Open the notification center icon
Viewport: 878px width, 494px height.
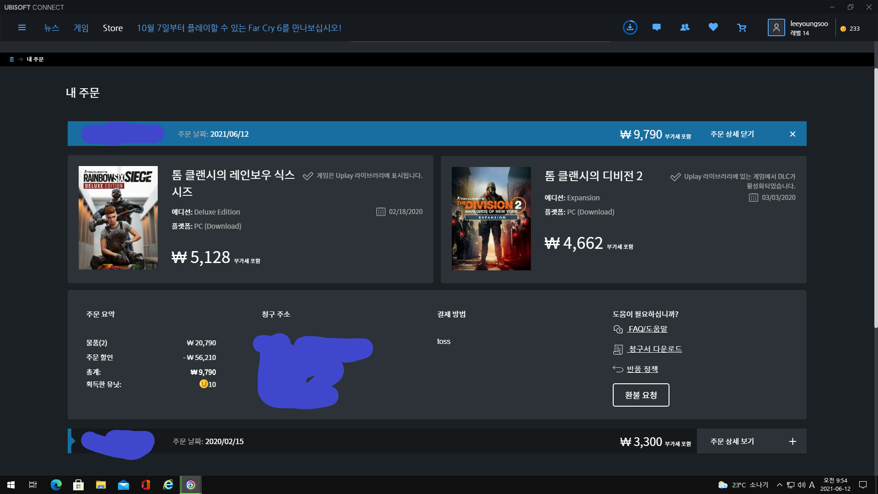coord(863,485)
